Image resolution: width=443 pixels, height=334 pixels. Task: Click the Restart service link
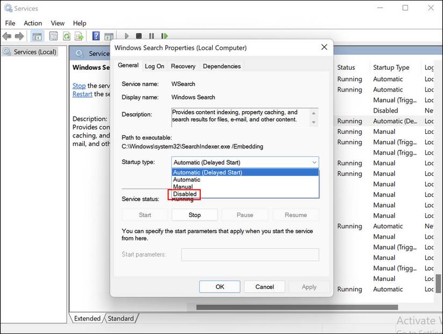point(82,94)
